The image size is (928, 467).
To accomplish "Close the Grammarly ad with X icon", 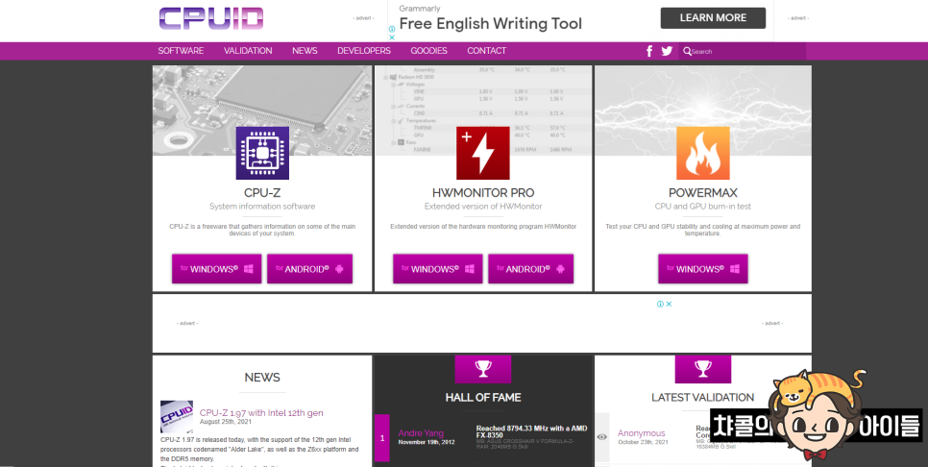I will point(392,37).
